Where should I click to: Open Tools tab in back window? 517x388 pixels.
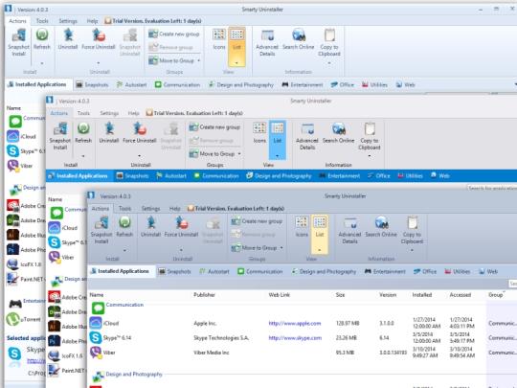42,21
